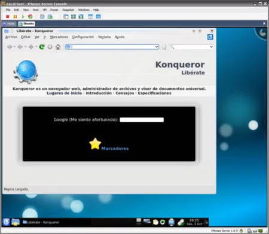The height and width of the screenshot is (234, 269).
Task: Click the 09:25 clock in KDE panel
Action: pyautogui.click(x=194, y=222)
